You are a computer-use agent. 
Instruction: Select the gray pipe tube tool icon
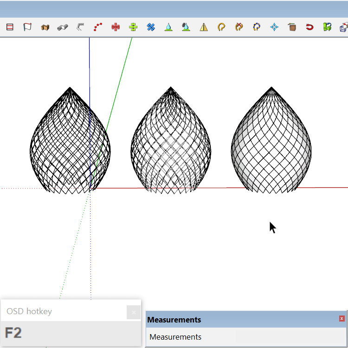63,27
